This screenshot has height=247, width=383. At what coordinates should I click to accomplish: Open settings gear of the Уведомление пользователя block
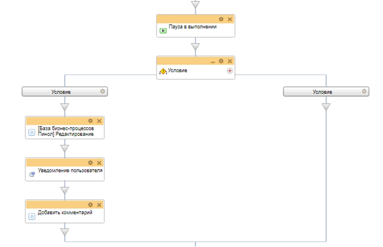click(90, 163)
